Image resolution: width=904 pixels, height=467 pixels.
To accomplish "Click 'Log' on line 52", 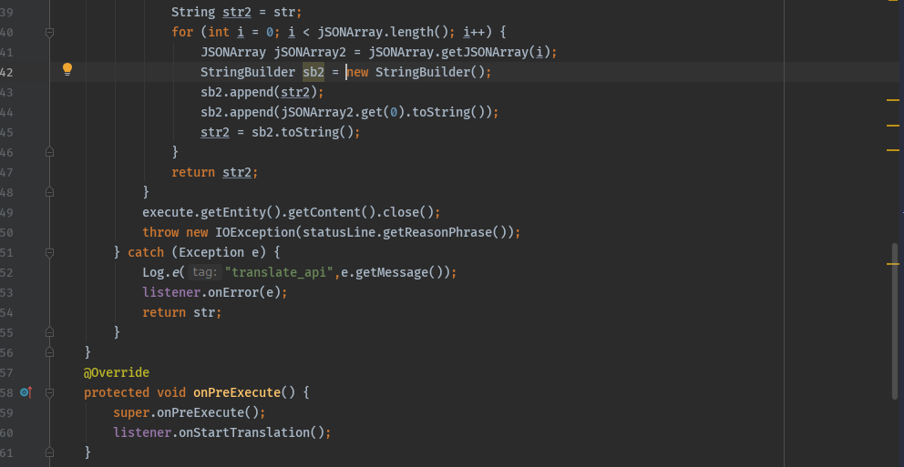I will (153, 272).
